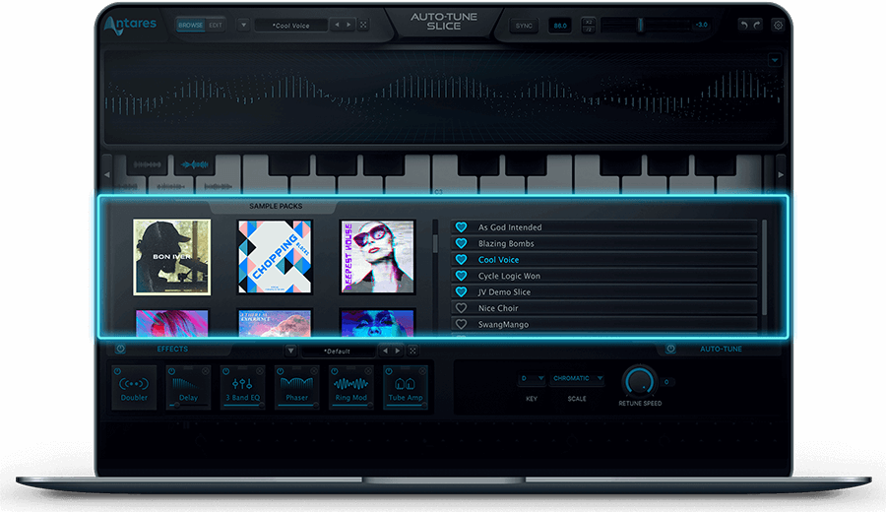Open the Tube Amp effect module
The image size is (886, 512).
[x=406, y=387]
